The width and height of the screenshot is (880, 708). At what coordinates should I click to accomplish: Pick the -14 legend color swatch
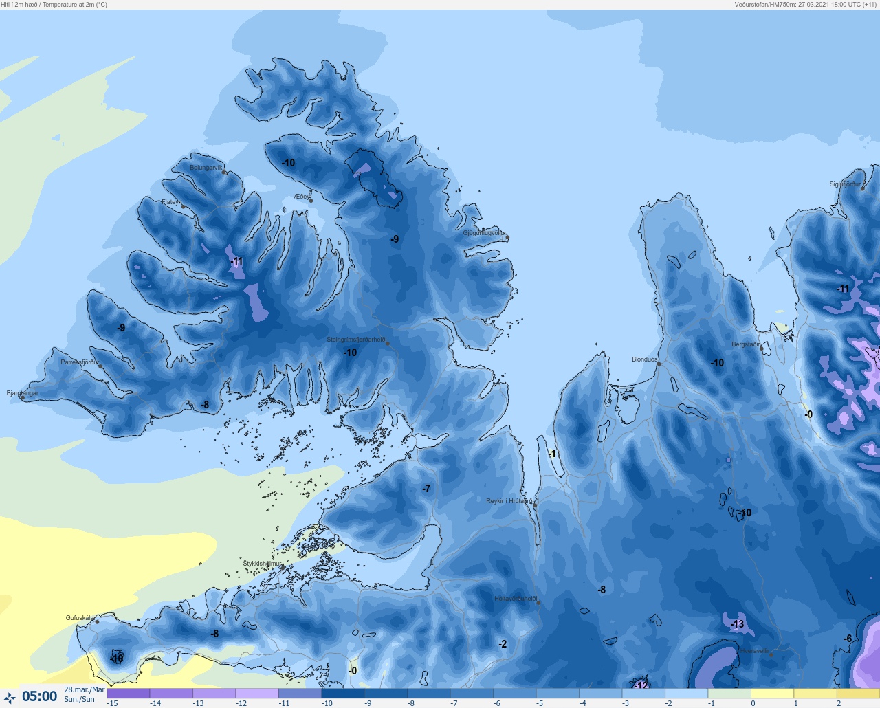pyautogui.click(x=171, y=694)
